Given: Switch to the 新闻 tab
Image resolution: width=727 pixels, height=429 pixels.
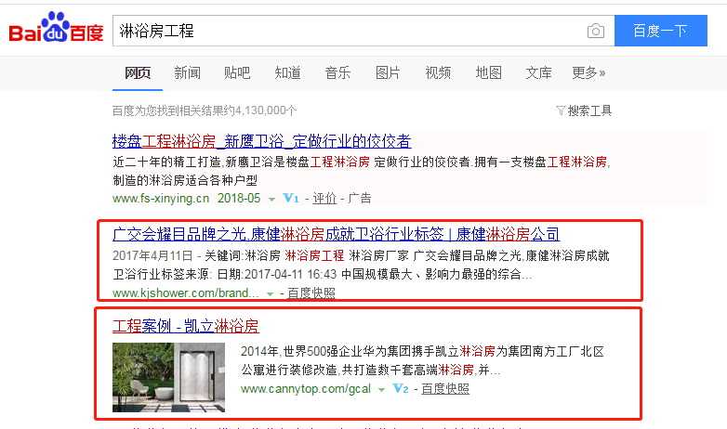Looking at the screenshot, I should (187, 72).
